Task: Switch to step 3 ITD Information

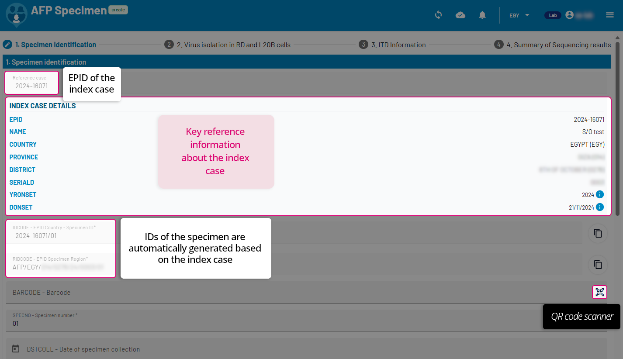Action: (x=392, y=45)
